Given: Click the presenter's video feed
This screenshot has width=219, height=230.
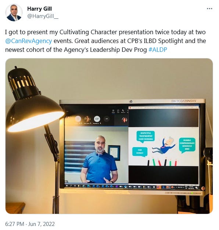Looking at the screenshot, I should click(x=96, y=155).
